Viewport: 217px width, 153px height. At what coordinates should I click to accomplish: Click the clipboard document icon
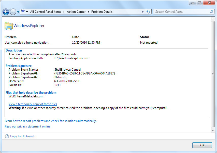click(7, 136)
